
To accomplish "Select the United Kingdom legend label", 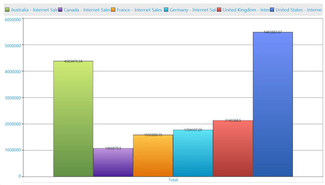I will coord(246,10).
